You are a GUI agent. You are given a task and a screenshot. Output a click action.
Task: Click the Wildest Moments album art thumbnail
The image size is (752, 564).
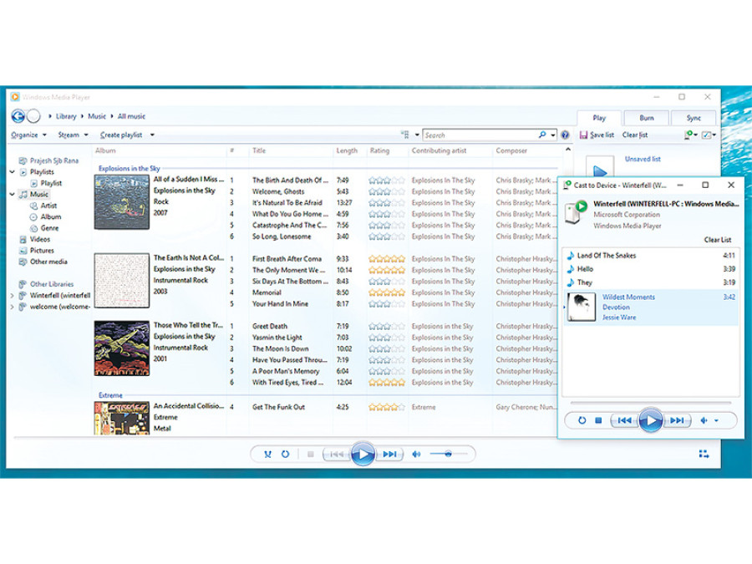coord(582,307)
